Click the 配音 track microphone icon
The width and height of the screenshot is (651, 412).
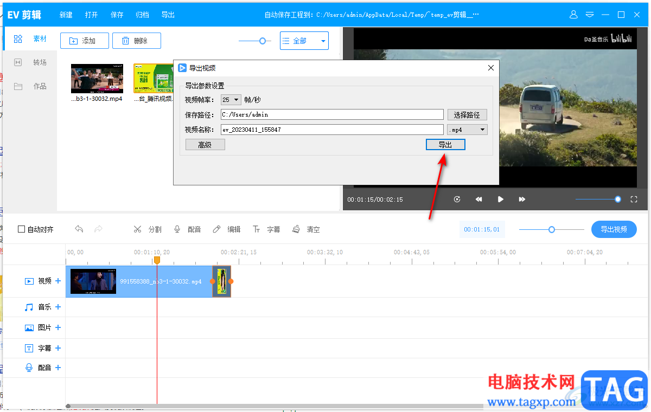29,368
